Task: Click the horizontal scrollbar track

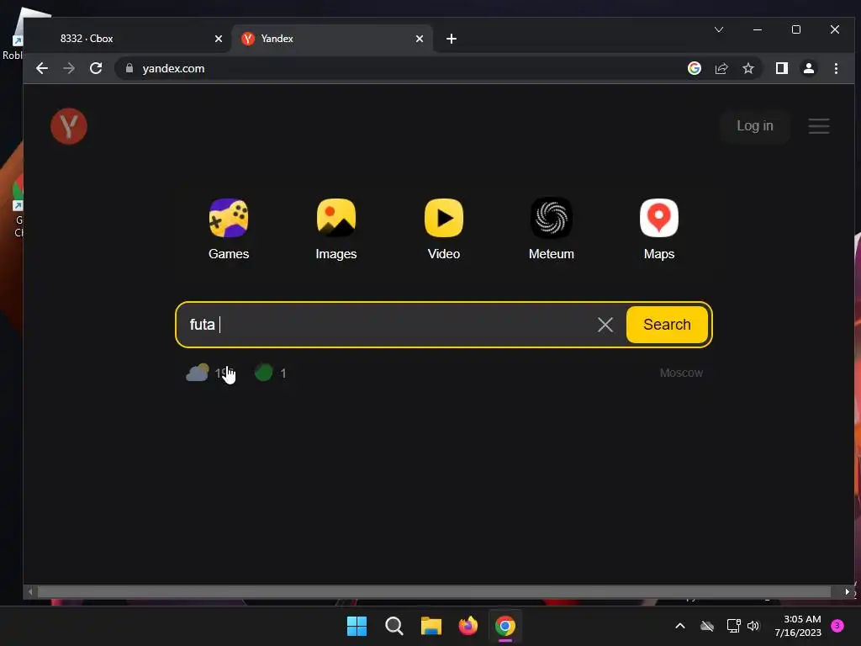Action: point(434,591)
